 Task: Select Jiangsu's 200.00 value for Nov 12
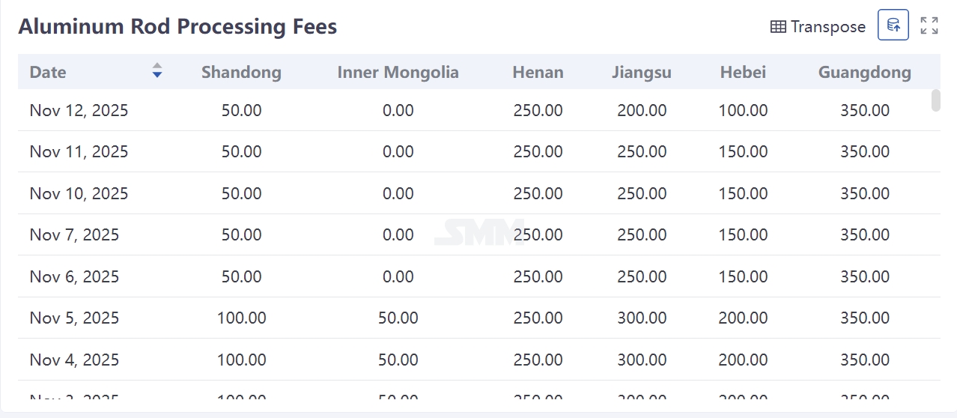(x=642, y=110)
